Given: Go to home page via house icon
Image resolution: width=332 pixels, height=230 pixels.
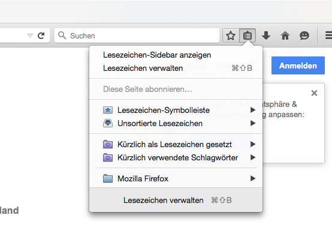Looking at the screenshot, I should point(285,35).
